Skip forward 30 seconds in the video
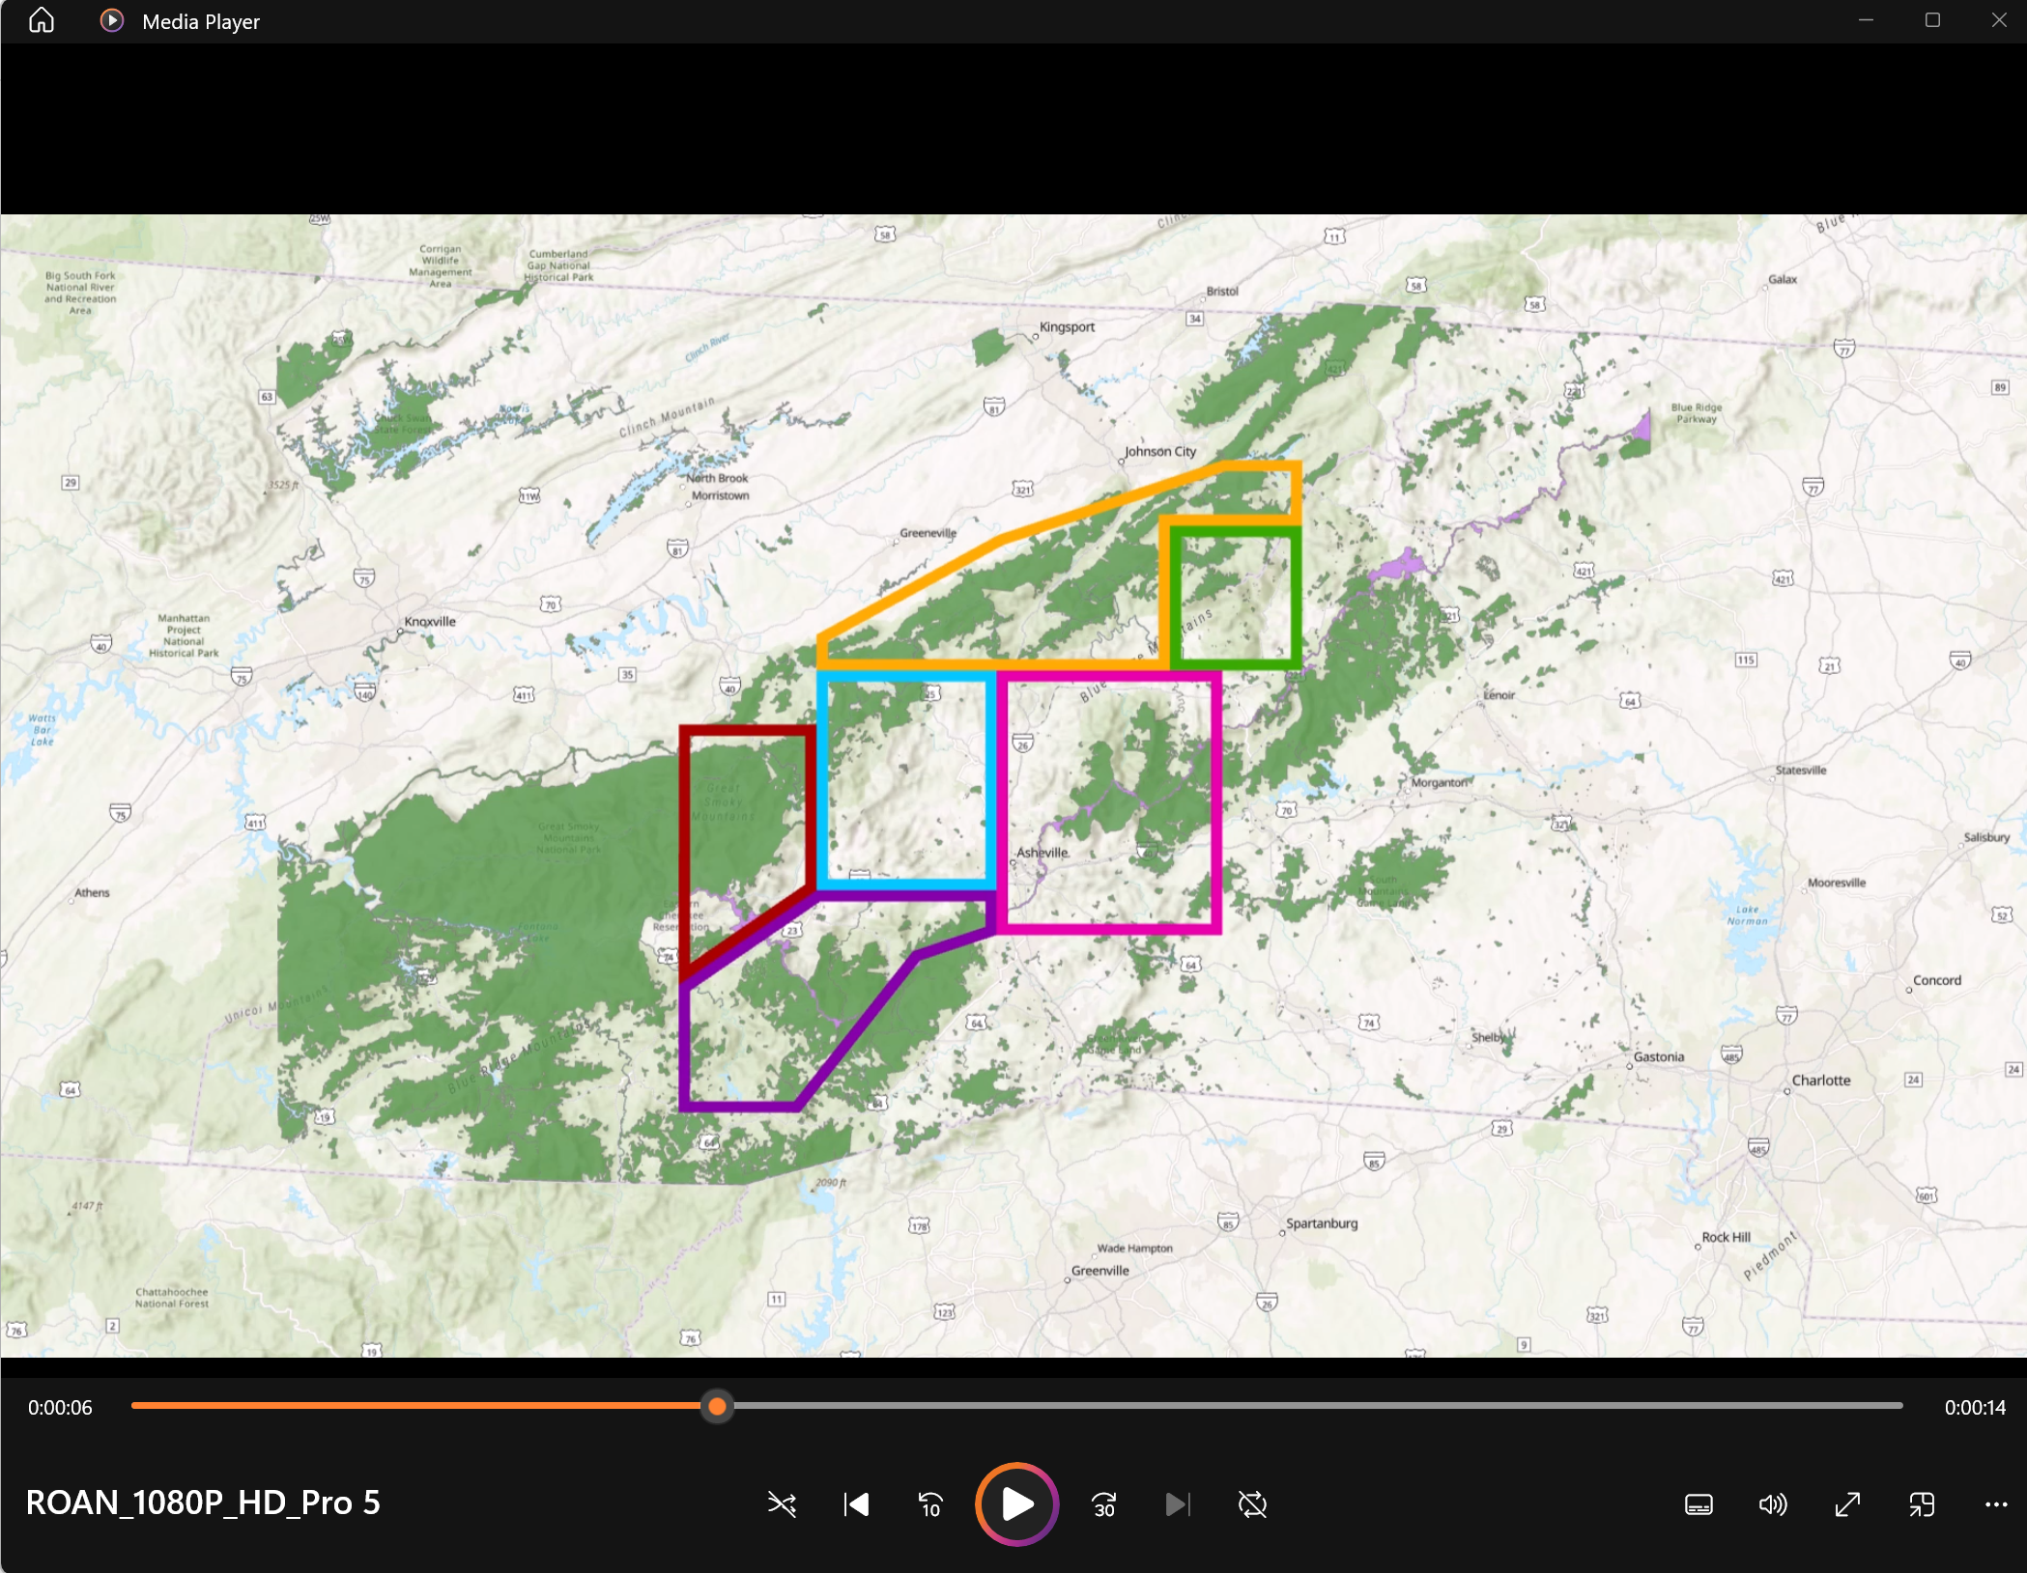Image resolution: width=2027 pixels, height=1573 pixels. [x=1102, y=1504]
